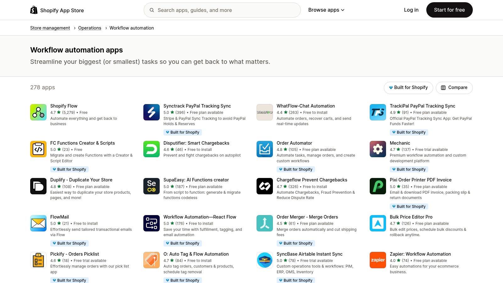Select the Mechanic gear app icon

[378, 149]
